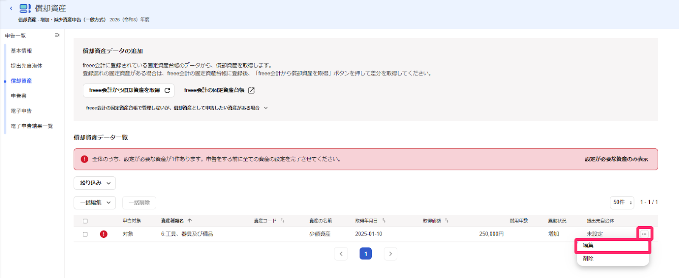679x278 pixels.
Task: Select 削除 from the row menu
Action: pos(612,259)
